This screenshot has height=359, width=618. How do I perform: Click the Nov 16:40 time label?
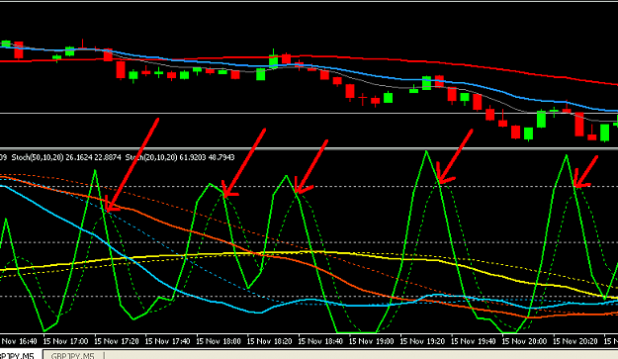pos(20,341)
